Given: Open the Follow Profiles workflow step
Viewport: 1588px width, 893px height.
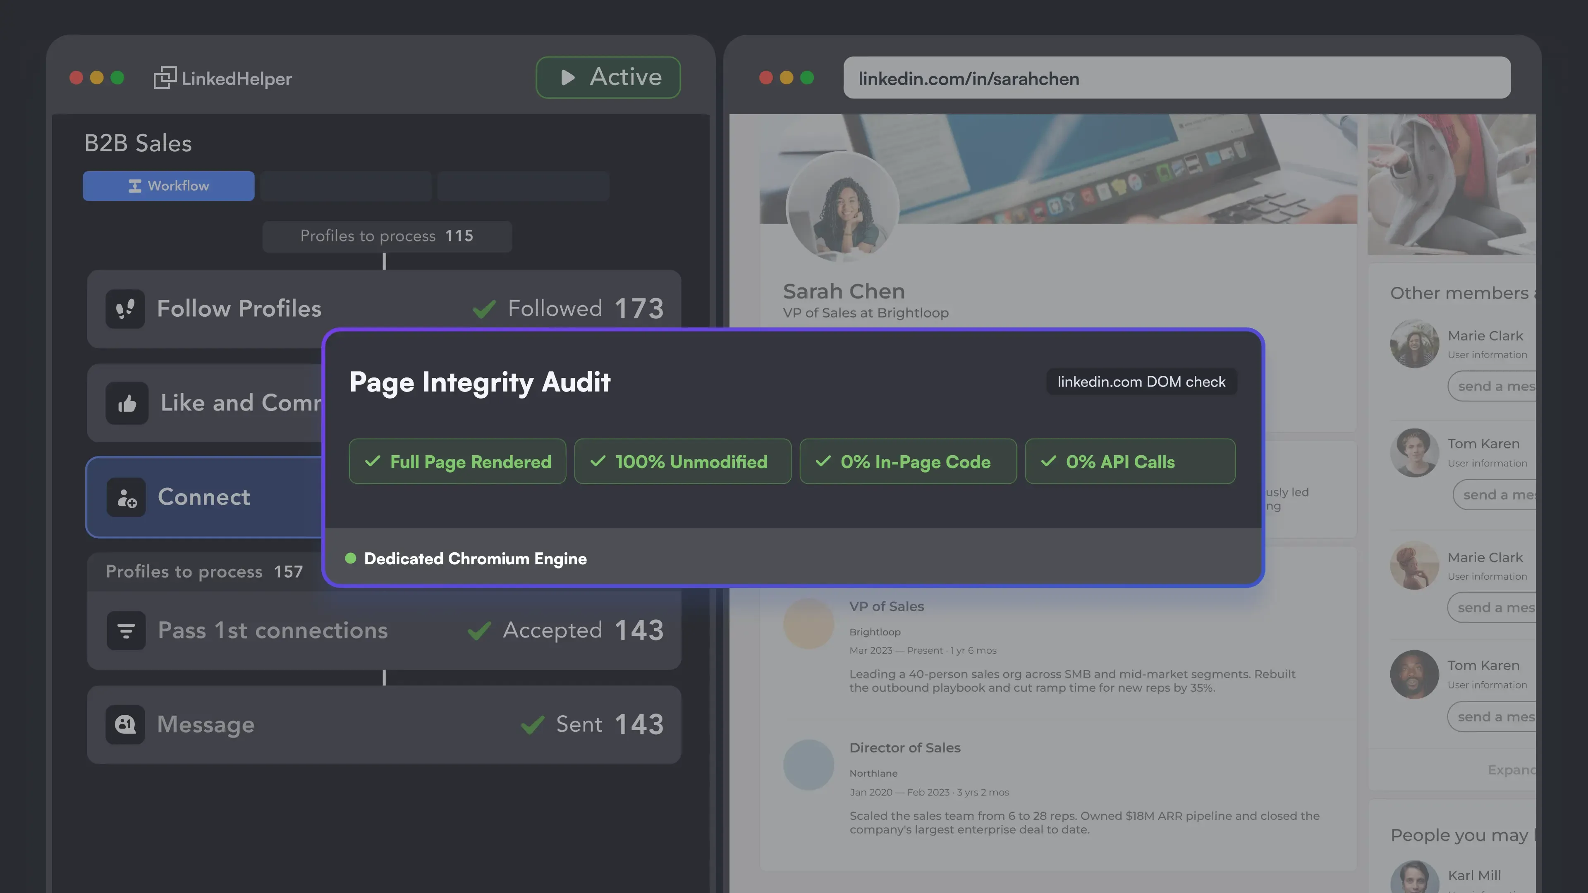Looking at the screenshot, I should pos(384,309).
